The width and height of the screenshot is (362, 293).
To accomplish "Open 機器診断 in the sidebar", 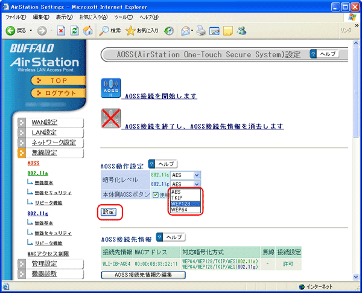I will coord(44,274).
